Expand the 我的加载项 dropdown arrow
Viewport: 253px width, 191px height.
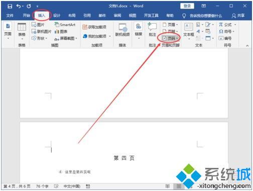110,36
